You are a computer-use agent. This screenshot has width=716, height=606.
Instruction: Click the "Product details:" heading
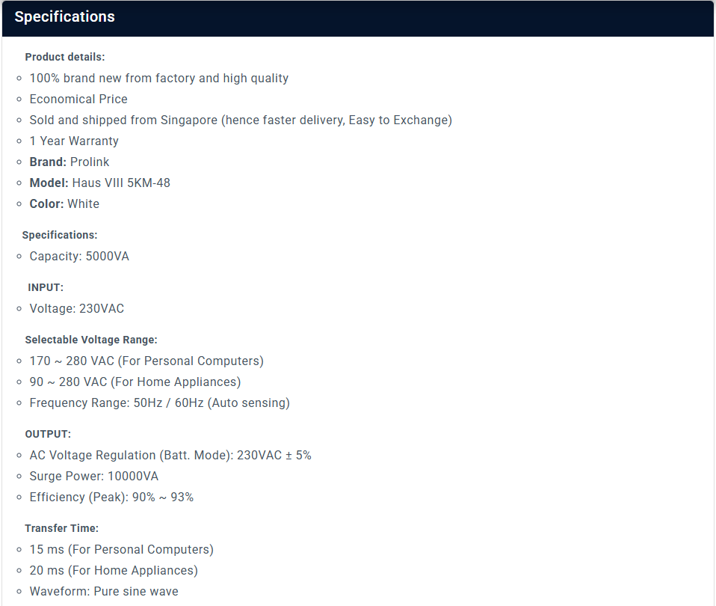pos(65,57)
